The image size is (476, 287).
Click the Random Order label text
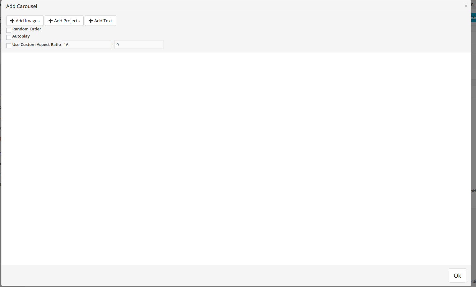pos(27,29)
